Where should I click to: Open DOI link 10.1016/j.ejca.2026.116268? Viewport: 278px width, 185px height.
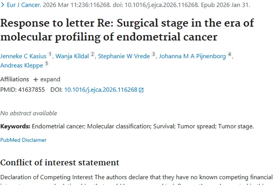100,90
